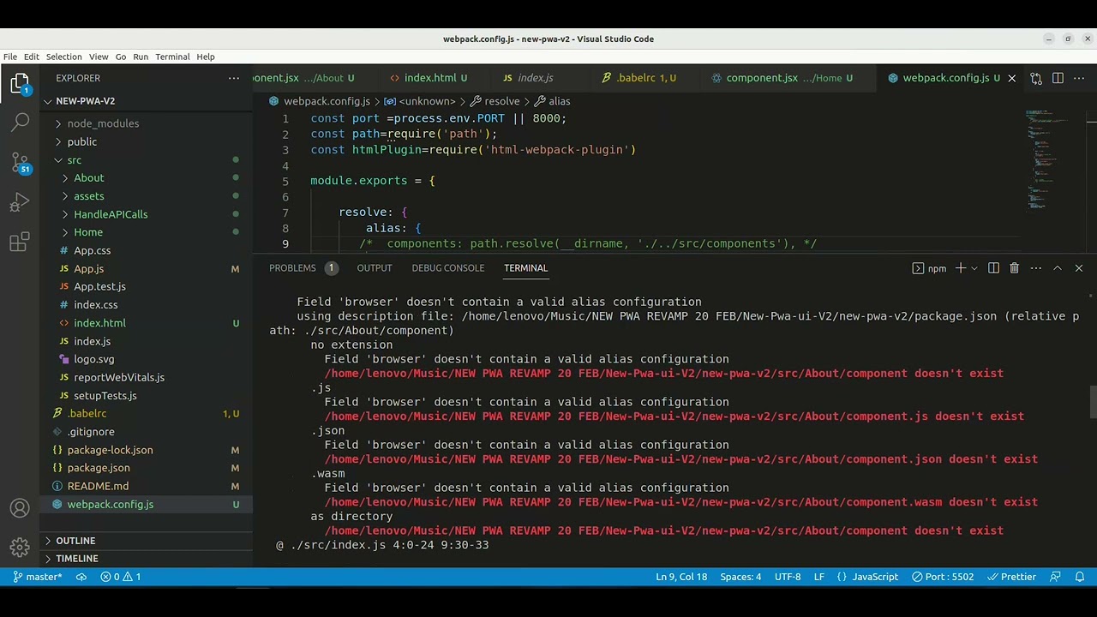Screen dimensions: 1097x617
Task: Open the Accounts menu icon
Action: 20,508
